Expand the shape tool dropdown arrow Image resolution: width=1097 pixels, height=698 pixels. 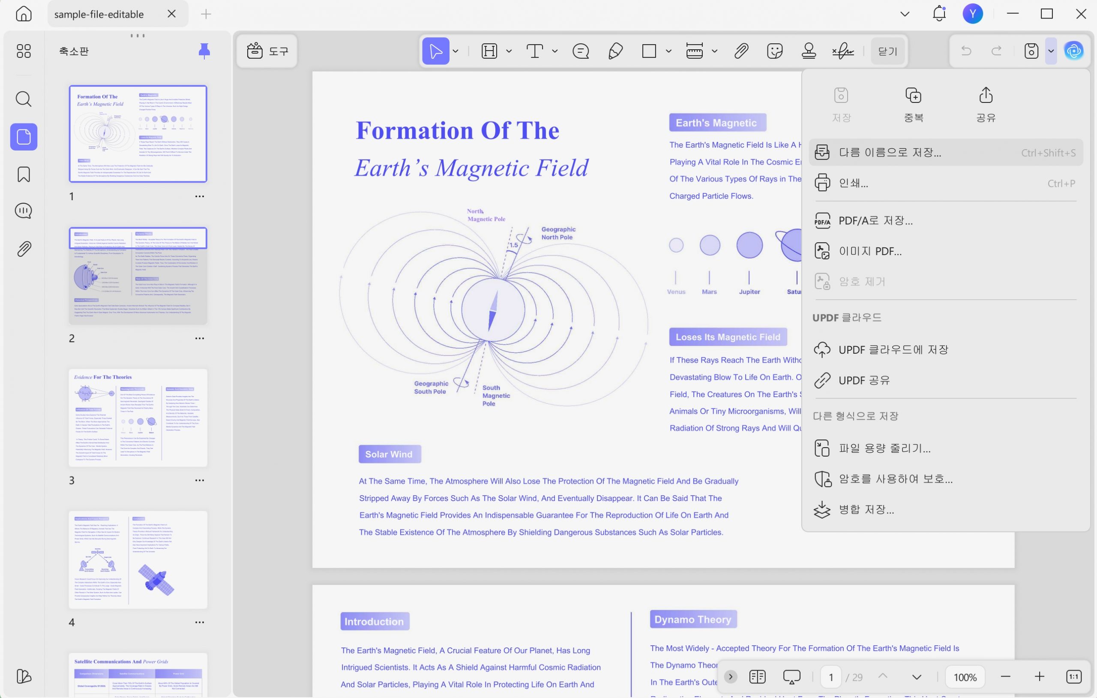(668, 51)
